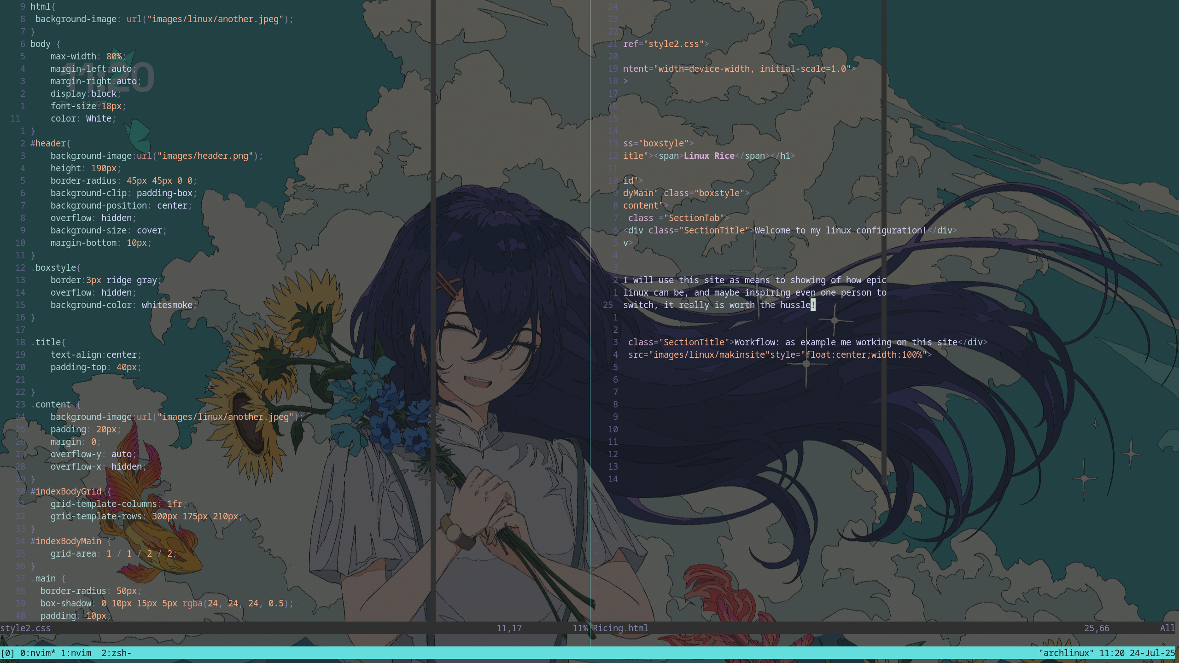Click the .boxstyle selector line
This screenshot has height=663, width=1179.
(x=56, y=268)
